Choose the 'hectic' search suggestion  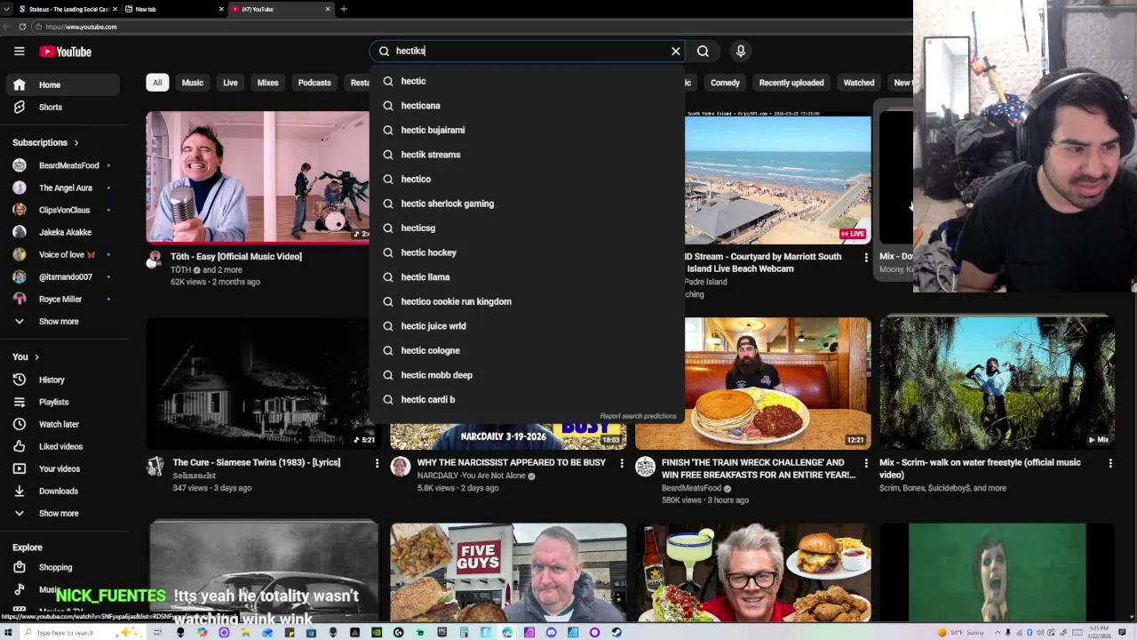pyautogui.click(x=528, y=81)
